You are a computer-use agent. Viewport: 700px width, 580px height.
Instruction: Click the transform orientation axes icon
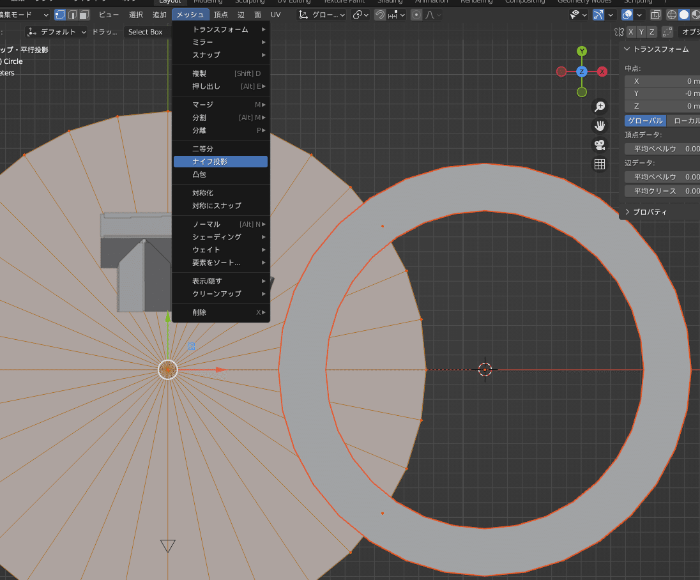tap(303, 15)
